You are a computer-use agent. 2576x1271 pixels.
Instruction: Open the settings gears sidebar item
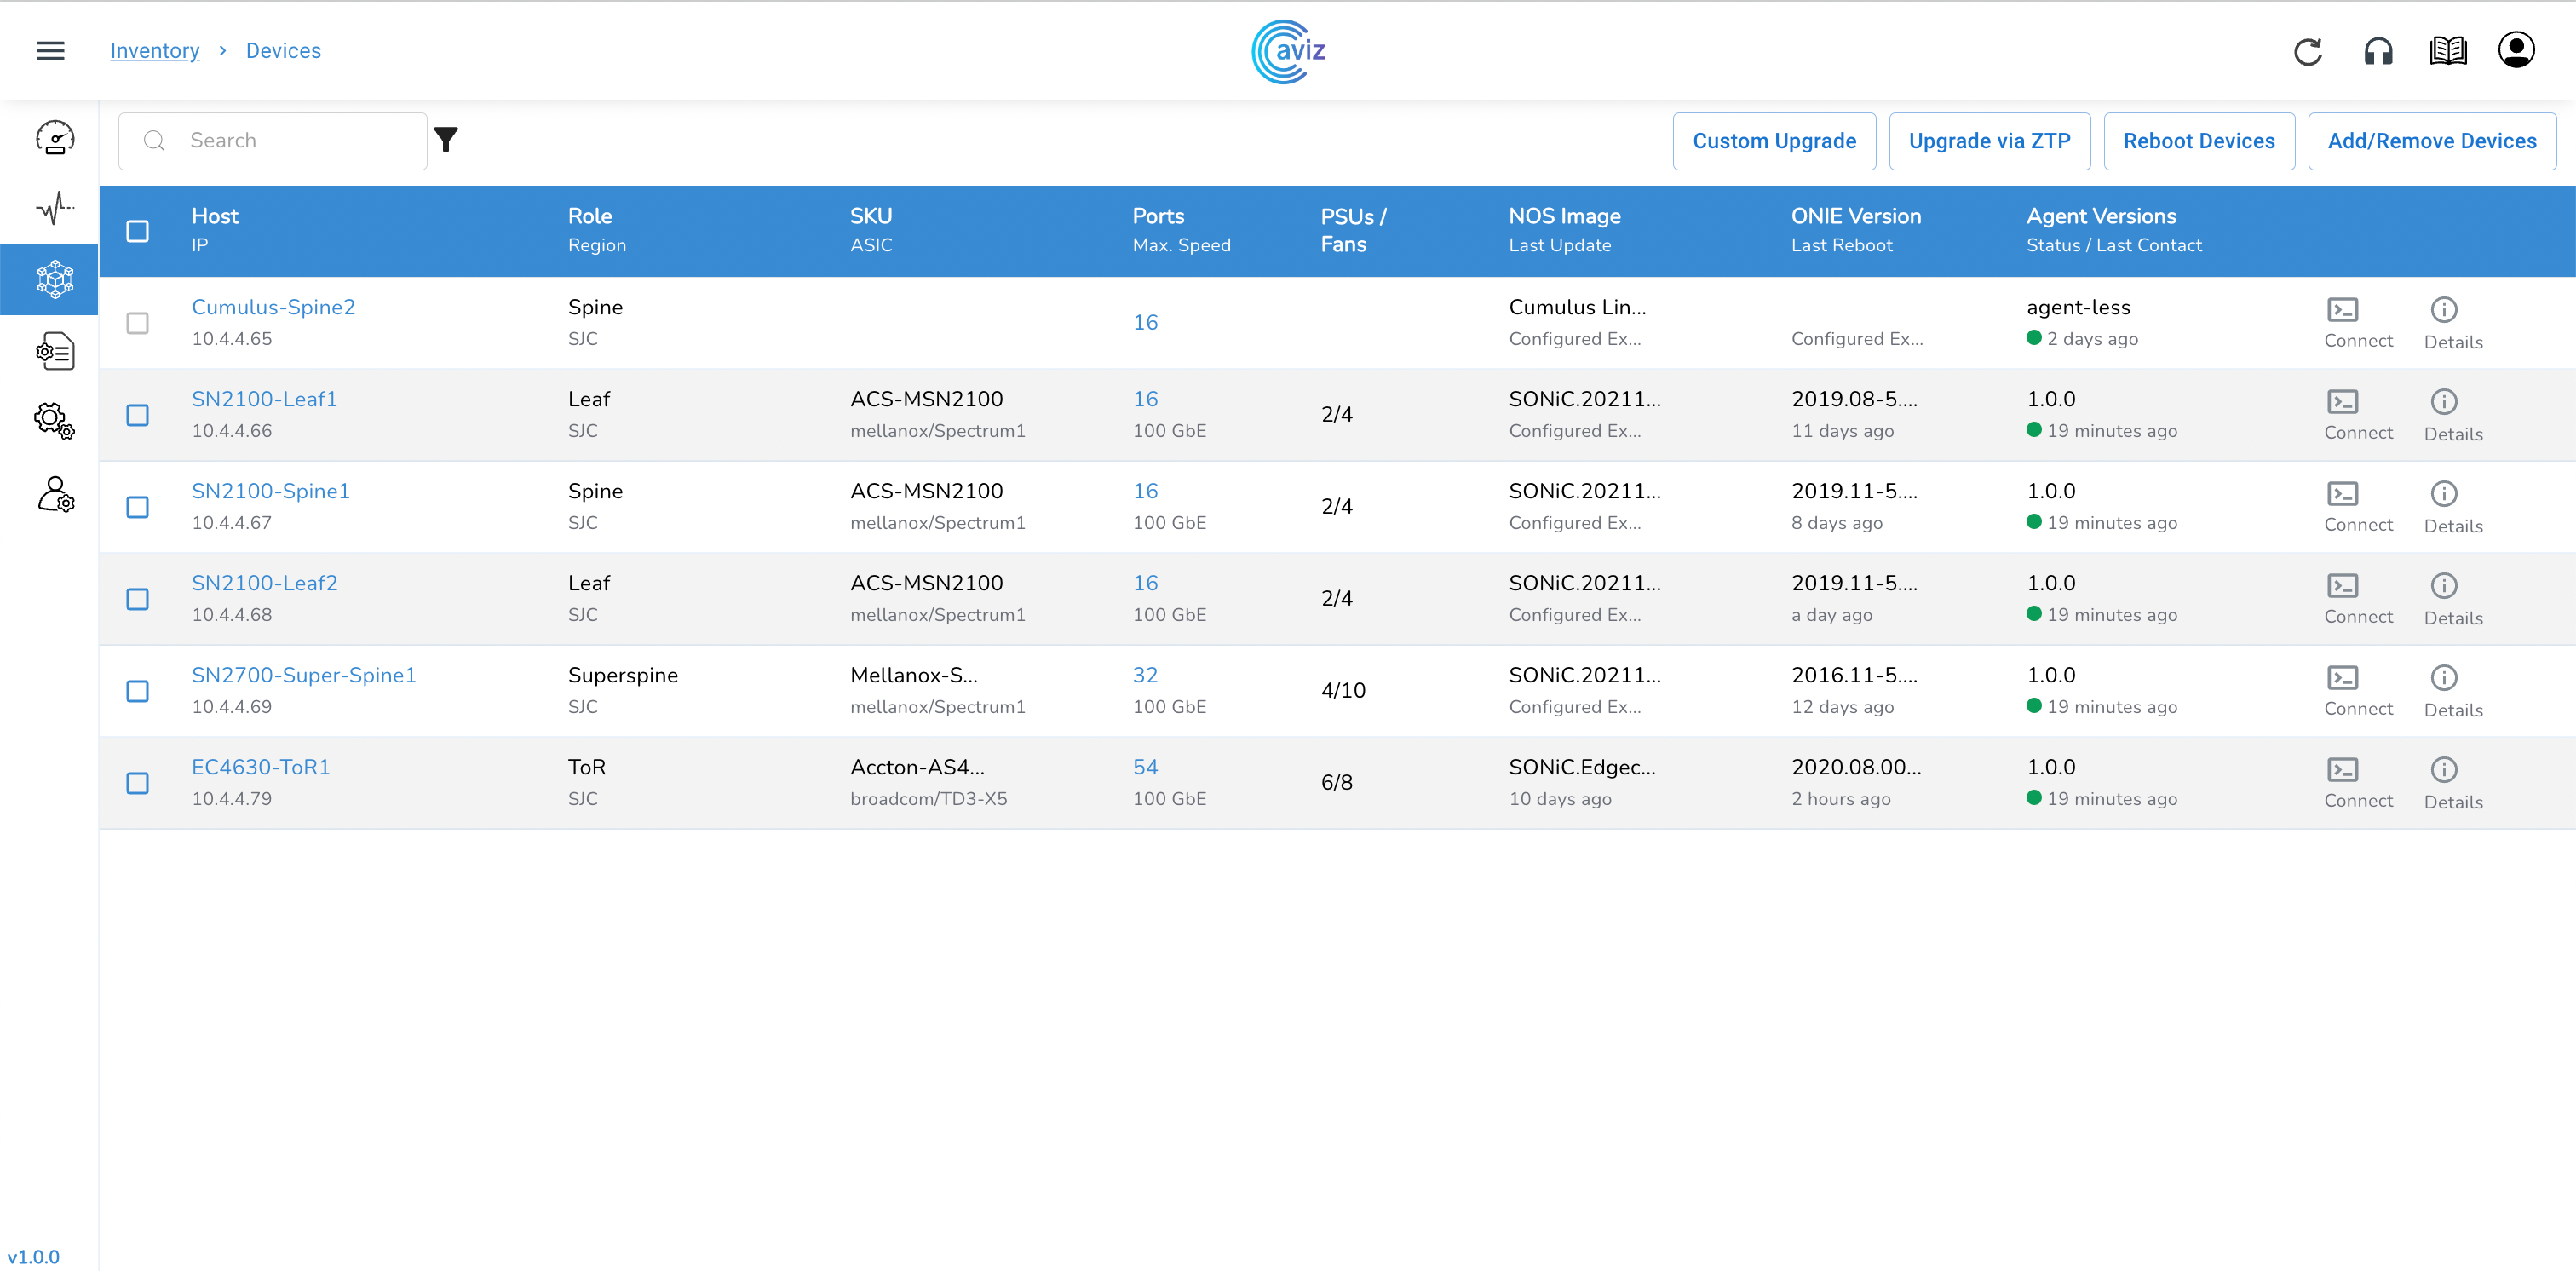coord(55,421)
